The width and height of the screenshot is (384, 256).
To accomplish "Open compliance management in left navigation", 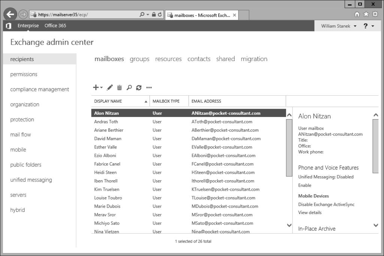I will pos(39,89).
